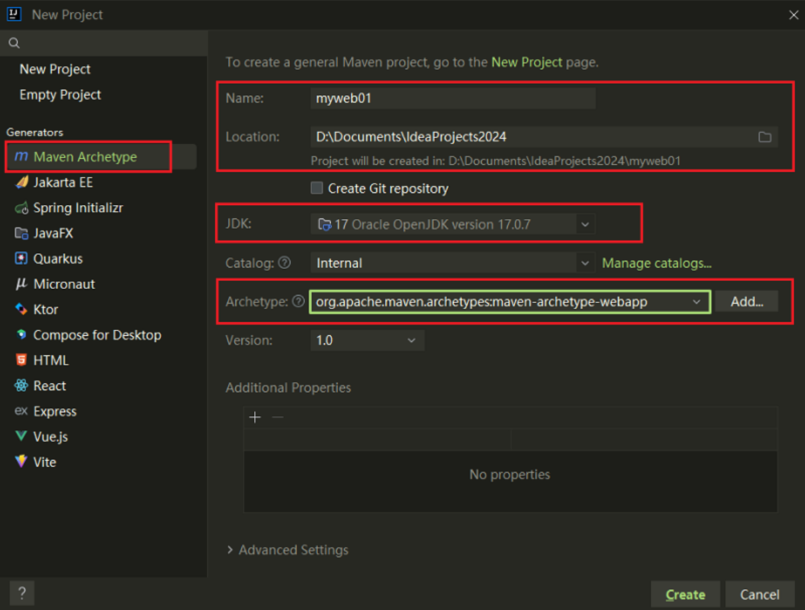Click the search magnifier icon in sidebar
The image size is (805, 610).
(13, 44)
